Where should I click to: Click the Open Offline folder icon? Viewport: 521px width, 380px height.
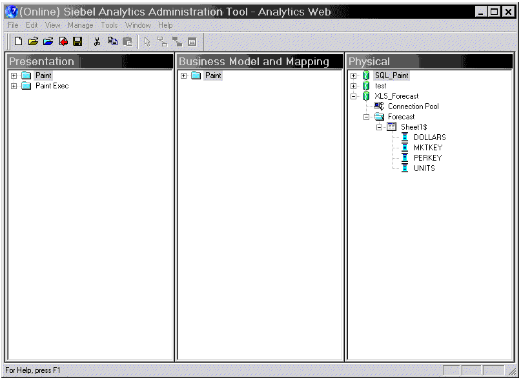(x=33, y=41)
